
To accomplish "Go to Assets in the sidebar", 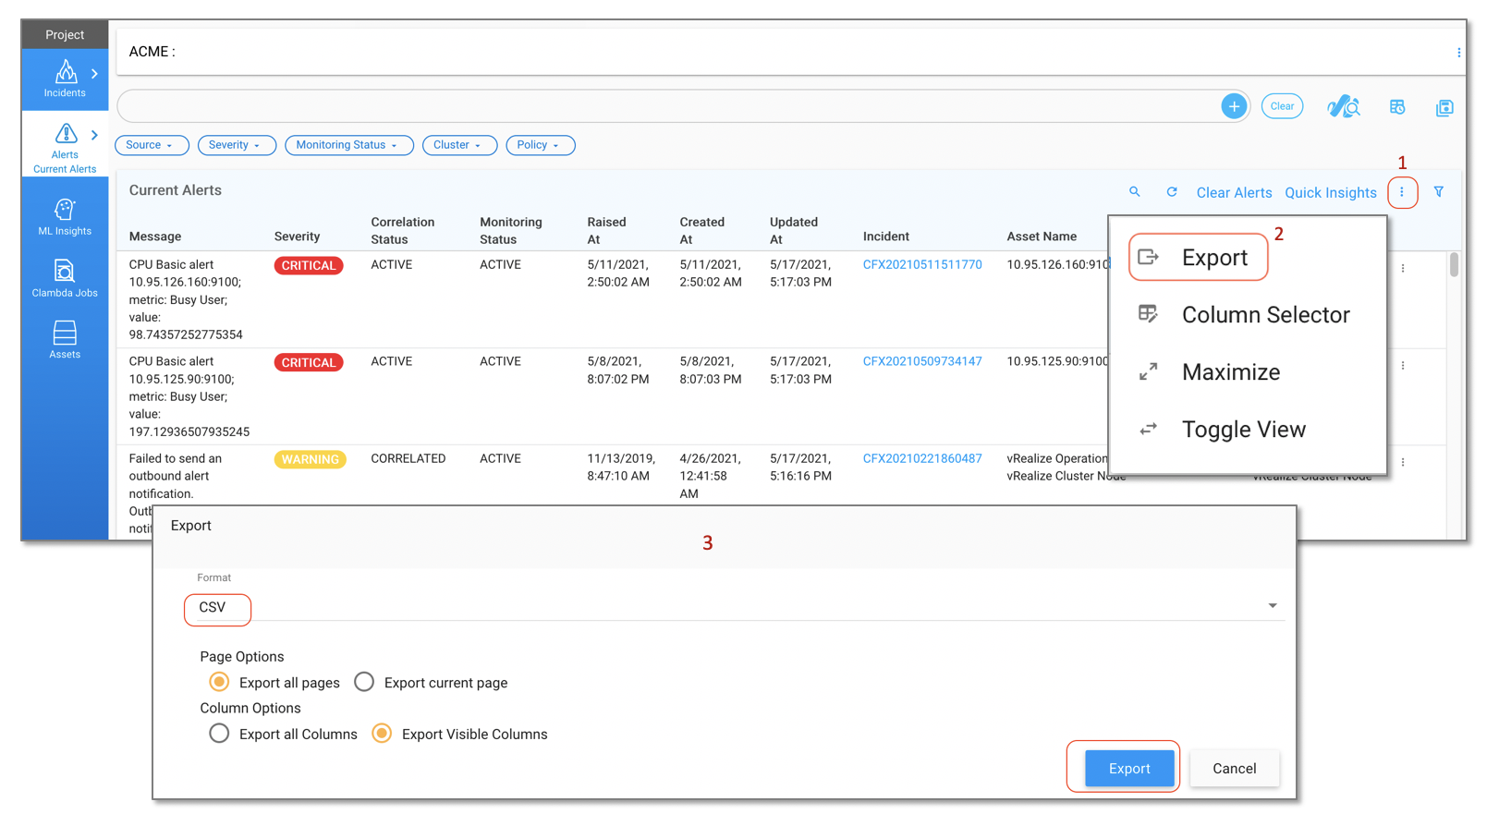I will click(x=65, y=340).
